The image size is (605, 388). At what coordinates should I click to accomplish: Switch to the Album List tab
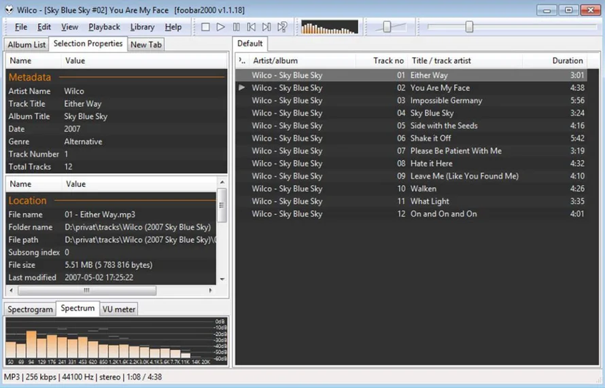[27, 45]
